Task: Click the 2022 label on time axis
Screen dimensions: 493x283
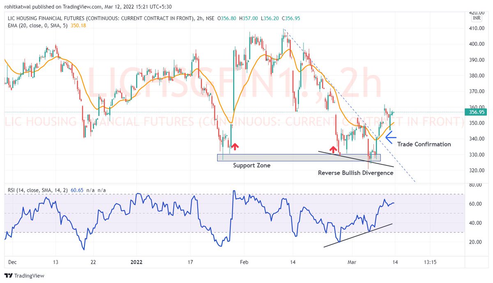Action: (x=136, y=262)
